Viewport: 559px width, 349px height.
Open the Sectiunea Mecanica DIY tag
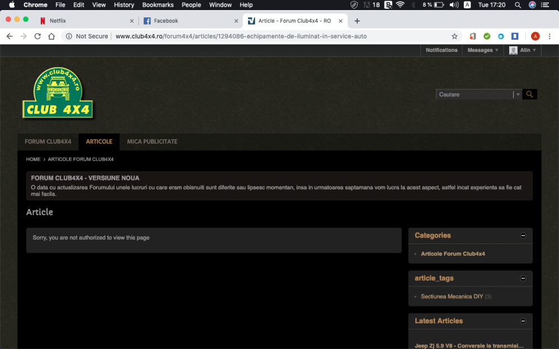452,297
